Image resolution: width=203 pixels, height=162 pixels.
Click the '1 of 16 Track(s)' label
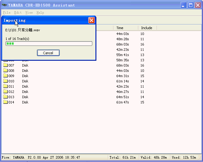[x=17, y=39]
